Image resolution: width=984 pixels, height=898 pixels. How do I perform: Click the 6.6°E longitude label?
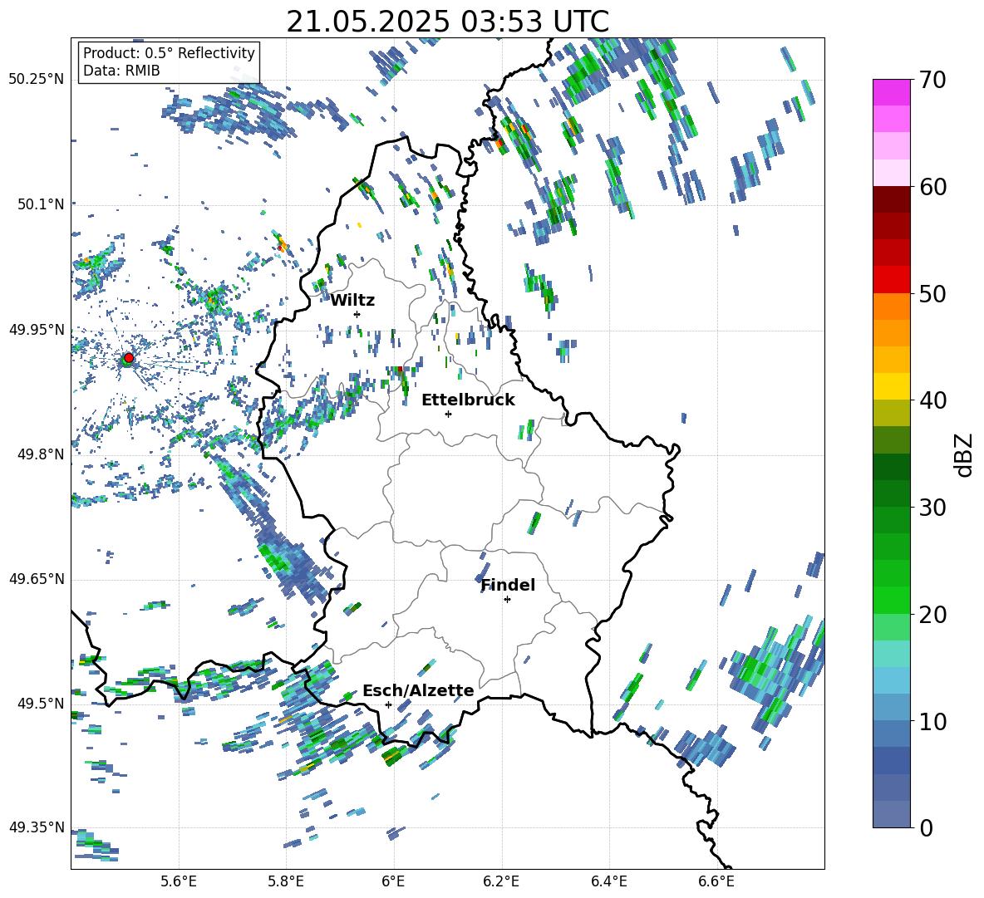(x=716, y=881)
